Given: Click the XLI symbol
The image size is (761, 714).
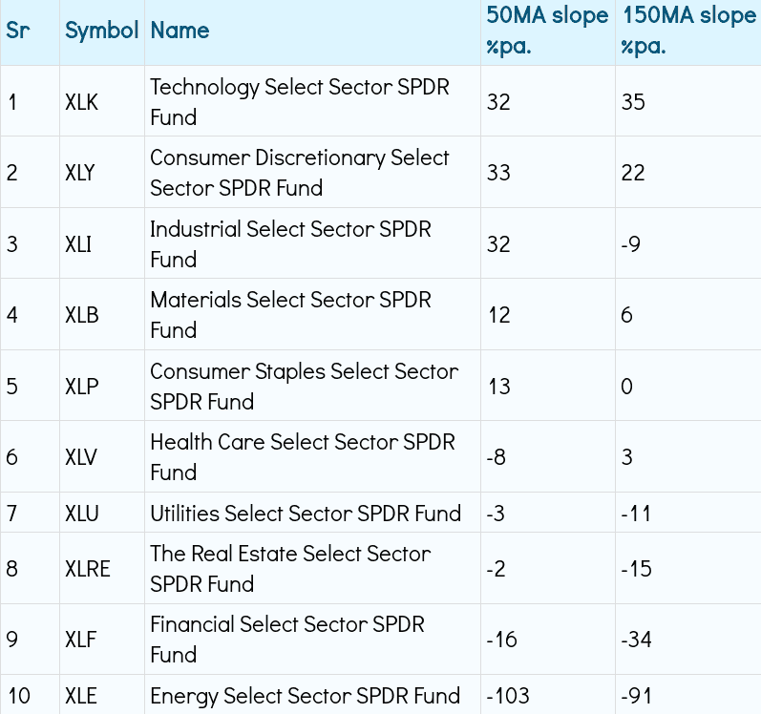Looking at the screenshot, I should pos(78,243).
